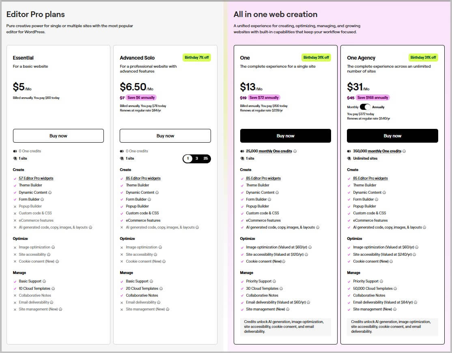
Task: Click One plan Birthday 31% off badge
Action: click(316, 57)
